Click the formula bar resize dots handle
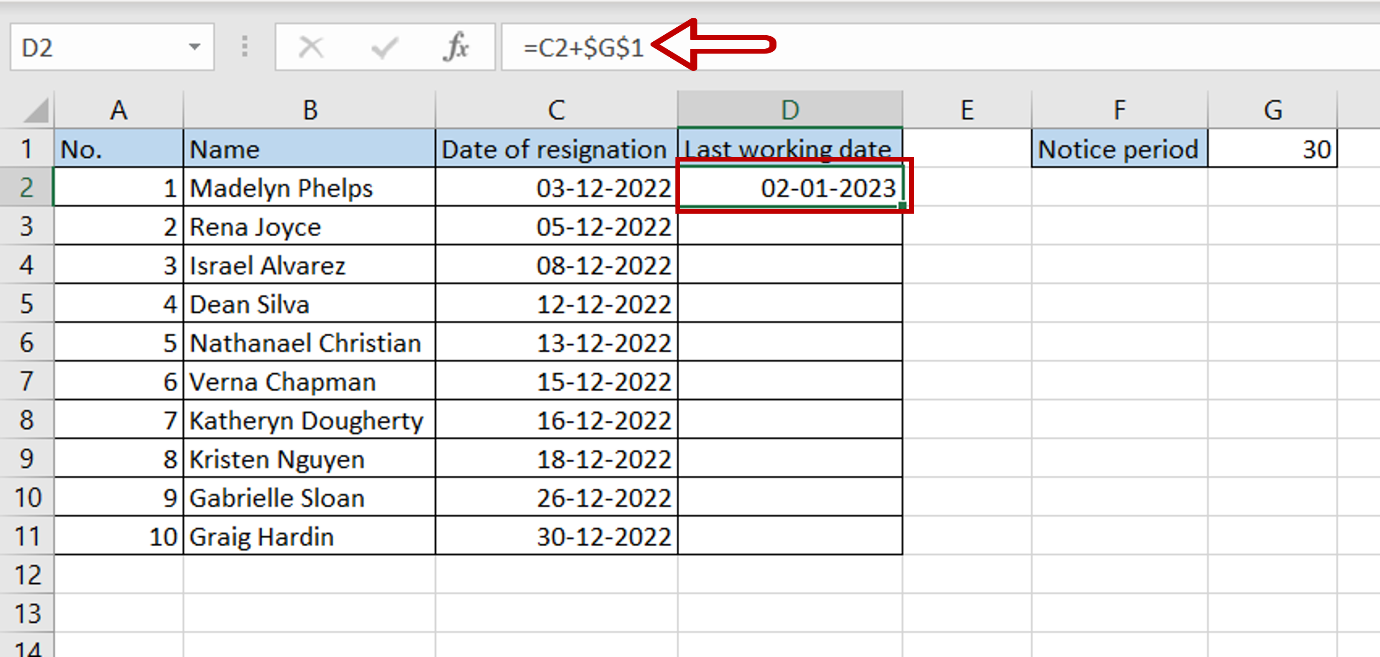The width and height of the screenshot is (1380, 657). (245, 47)
